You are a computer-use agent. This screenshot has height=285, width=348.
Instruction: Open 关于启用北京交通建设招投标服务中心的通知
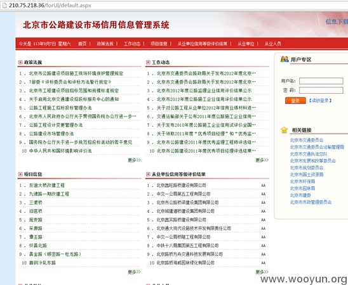point(74,99)
